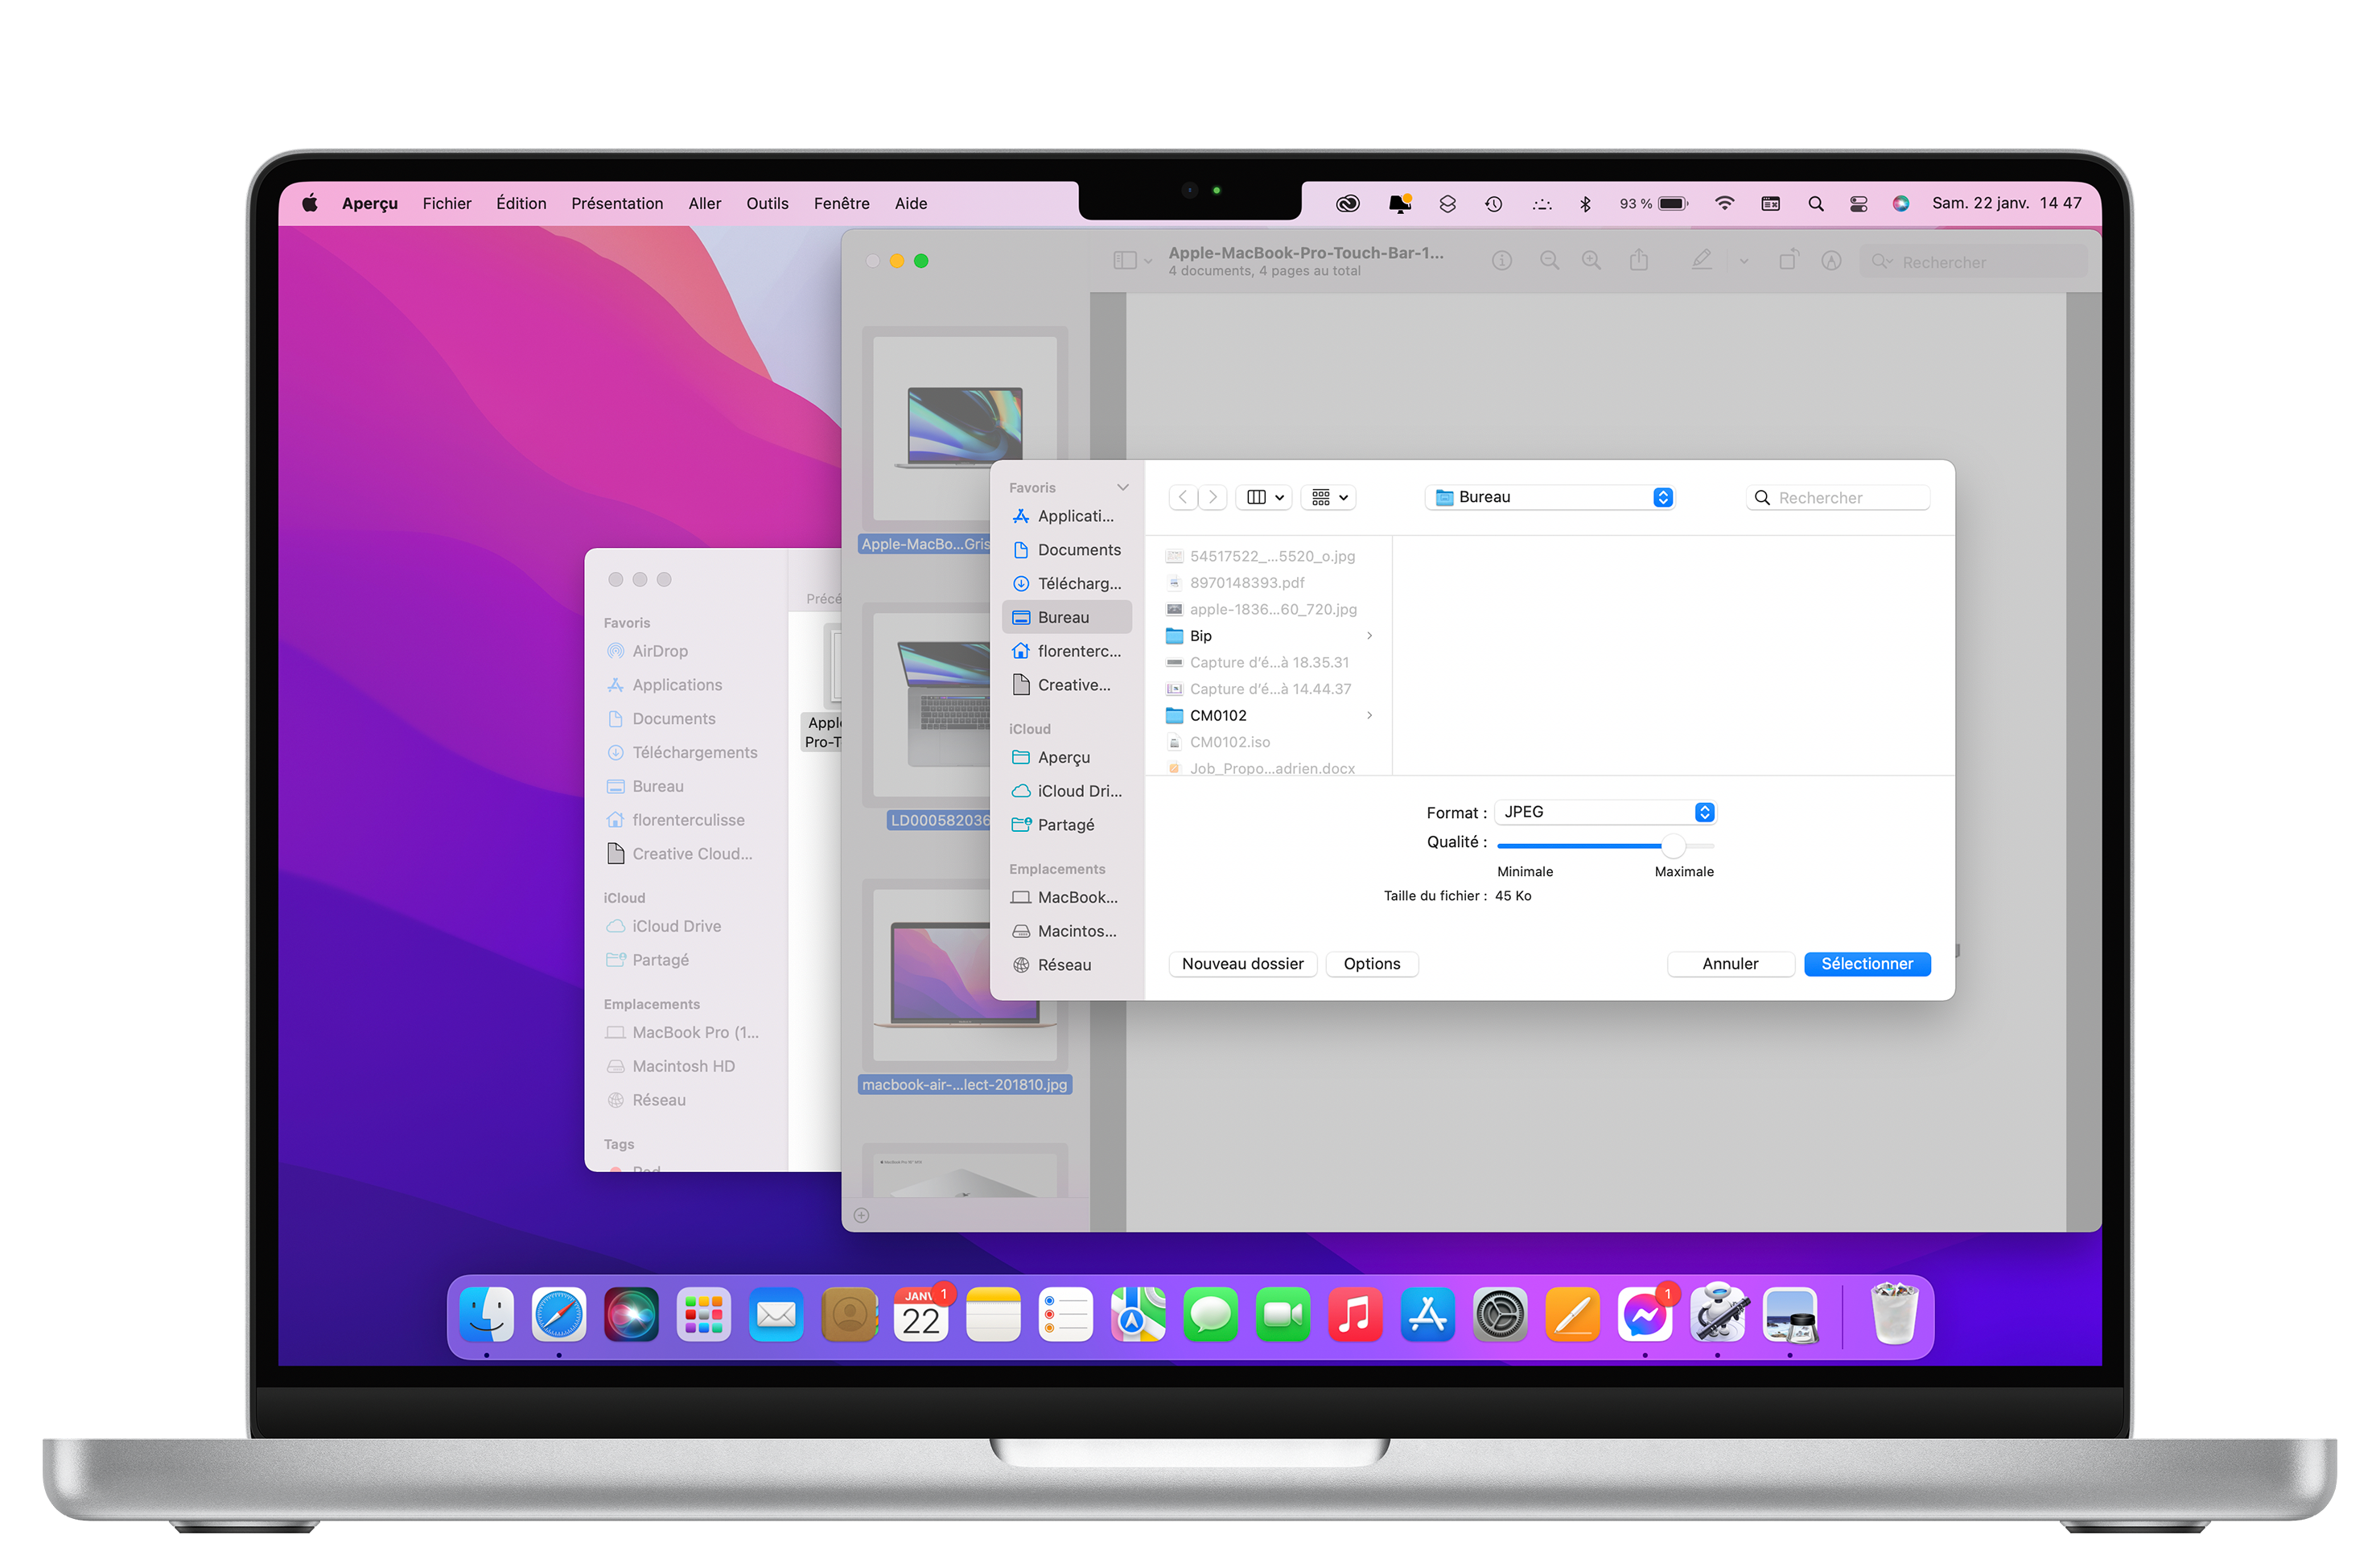Open Pages in the Dock
This screenshot has height=1547, width=2380.
(x=1573, y=1315)
